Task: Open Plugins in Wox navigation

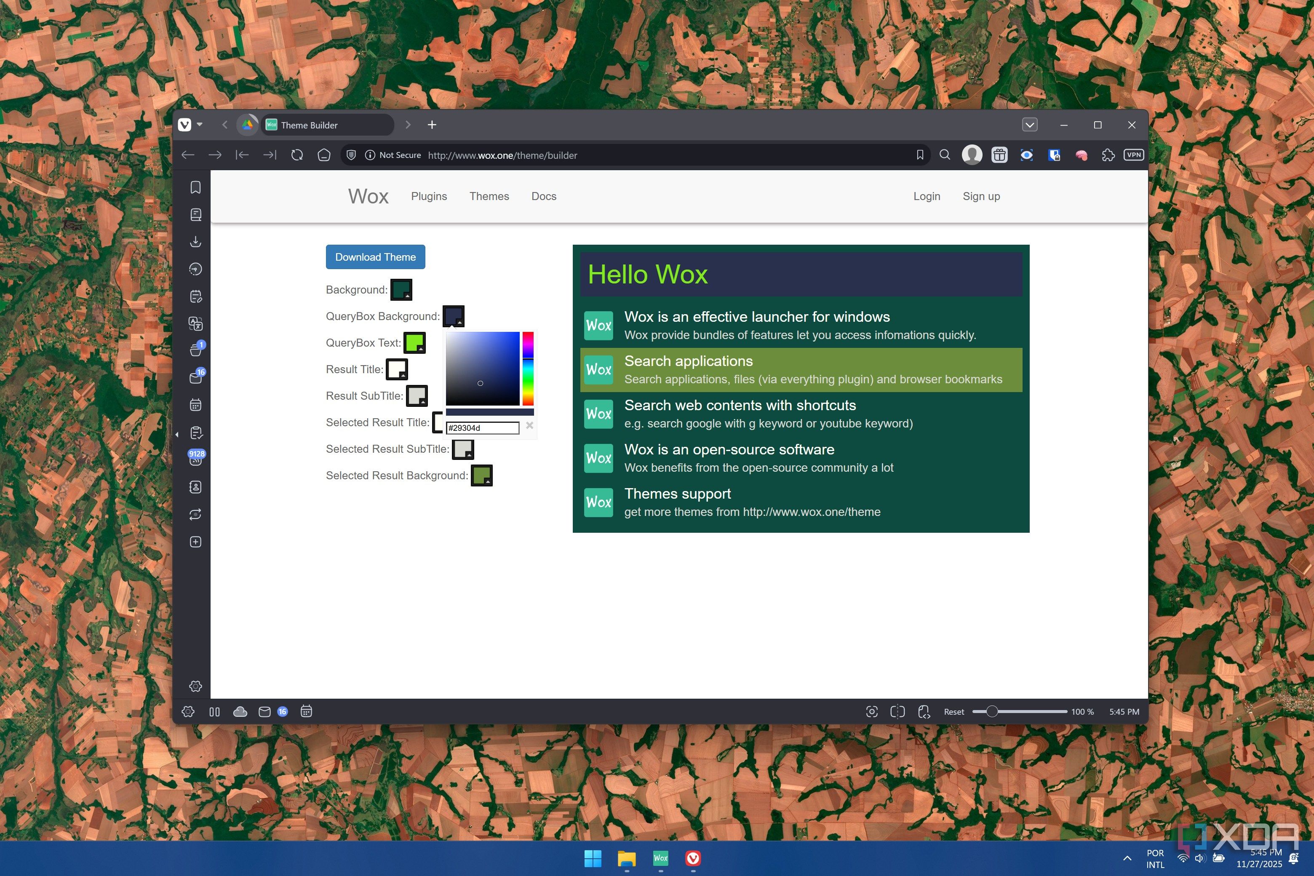Action: [x=429, y=196]
